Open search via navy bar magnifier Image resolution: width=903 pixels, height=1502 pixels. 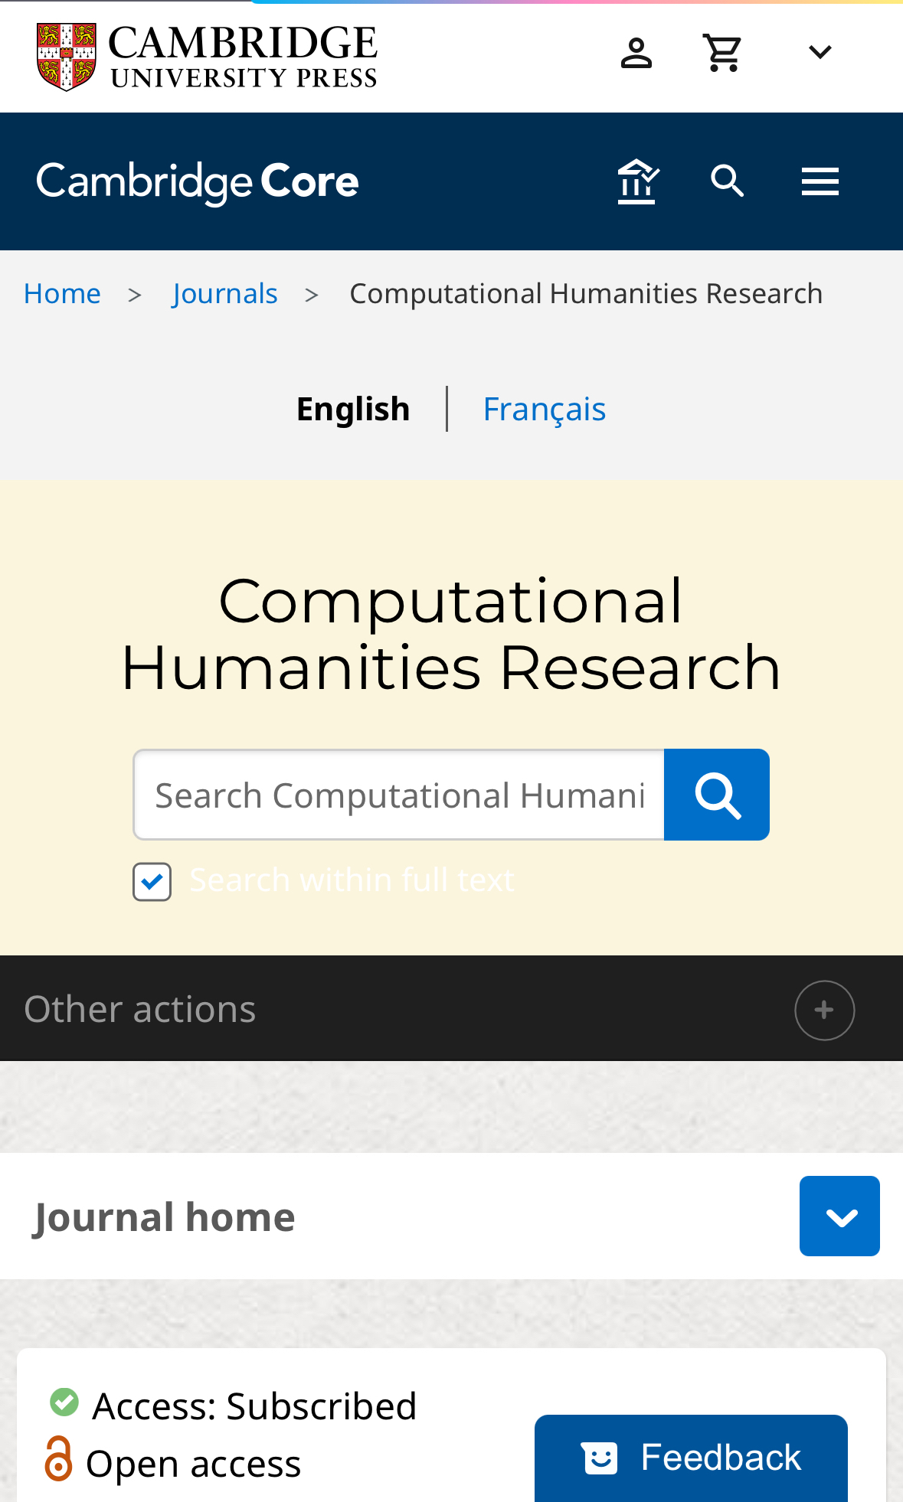(x=727, y=181)
